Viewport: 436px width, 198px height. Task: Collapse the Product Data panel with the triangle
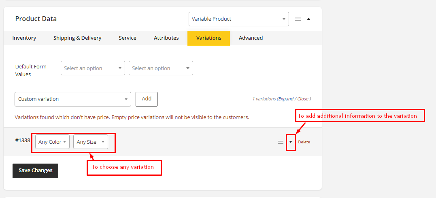point(309,19)
